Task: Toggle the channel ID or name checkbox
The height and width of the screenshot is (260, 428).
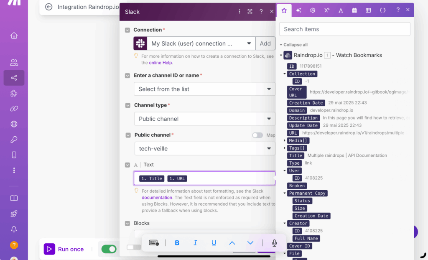Action: (x=127, y=76)
